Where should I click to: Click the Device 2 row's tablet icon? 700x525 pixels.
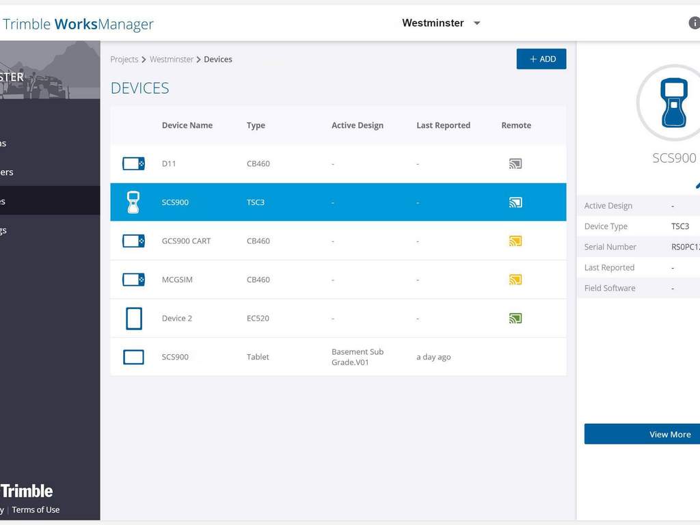(134, 319)
